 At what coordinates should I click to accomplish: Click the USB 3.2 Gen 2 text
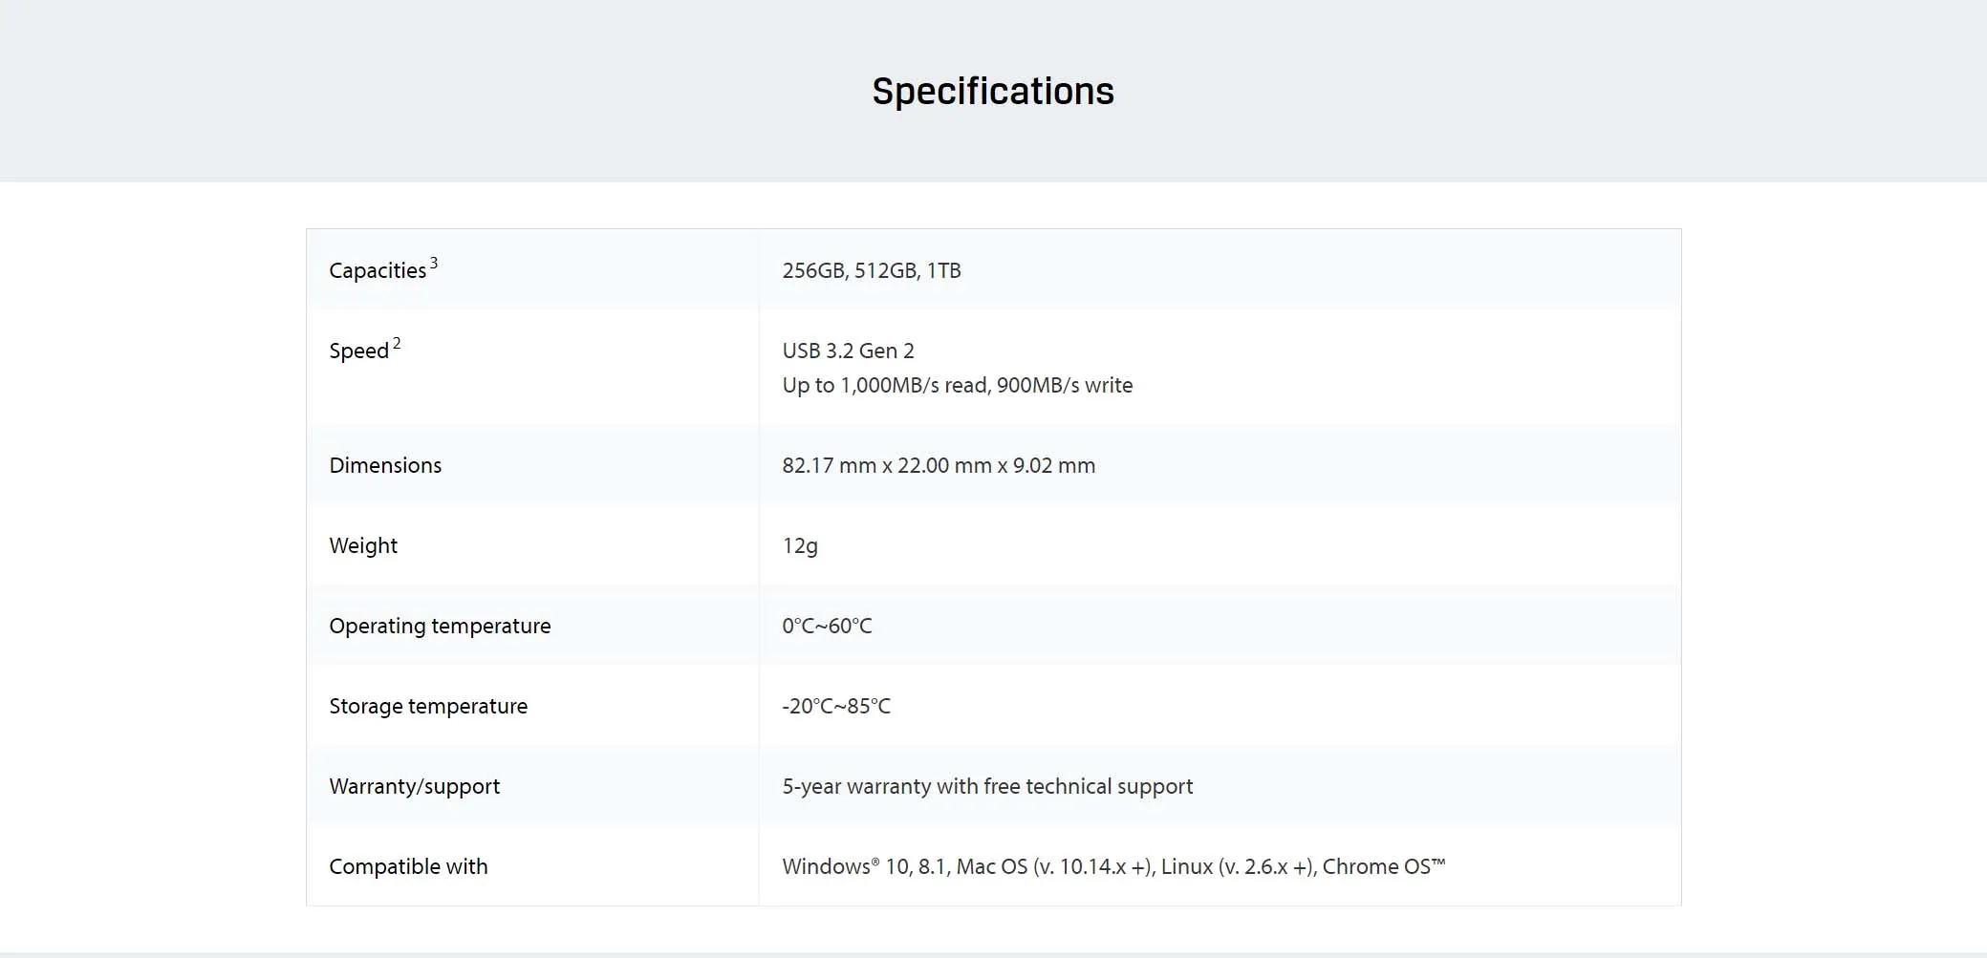click(848, 351)
